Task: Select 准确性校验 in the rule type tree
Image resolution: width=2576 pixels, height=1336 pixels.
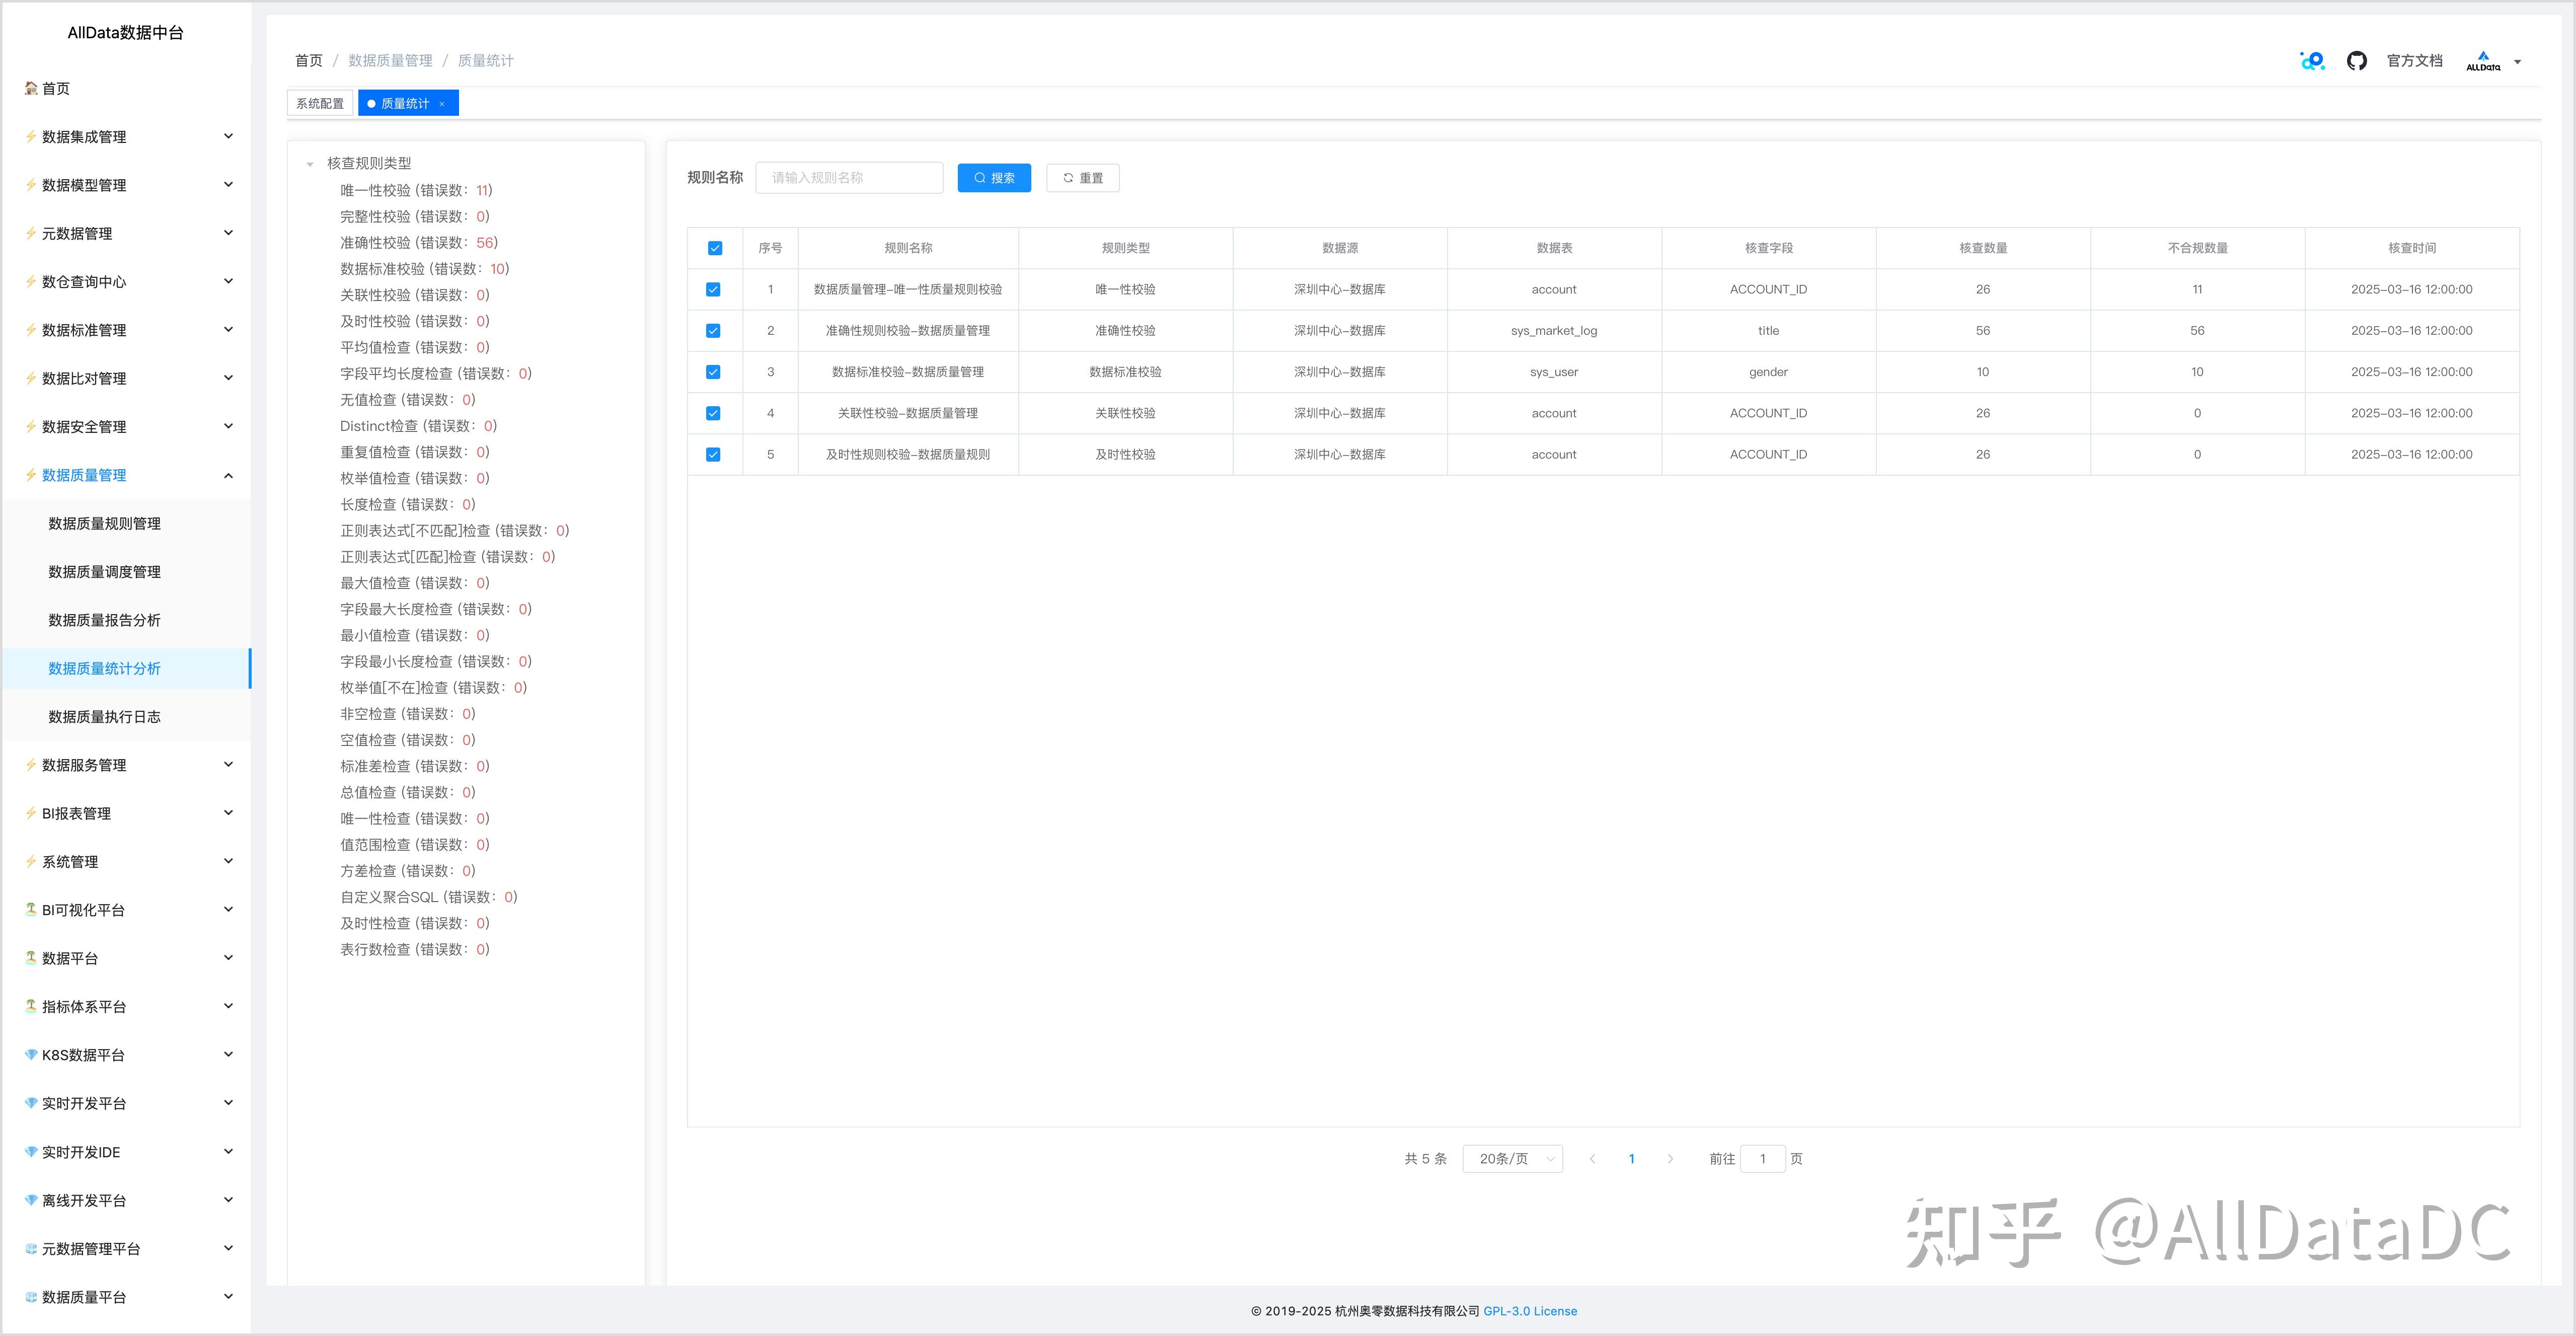Action: pos(418,243)
